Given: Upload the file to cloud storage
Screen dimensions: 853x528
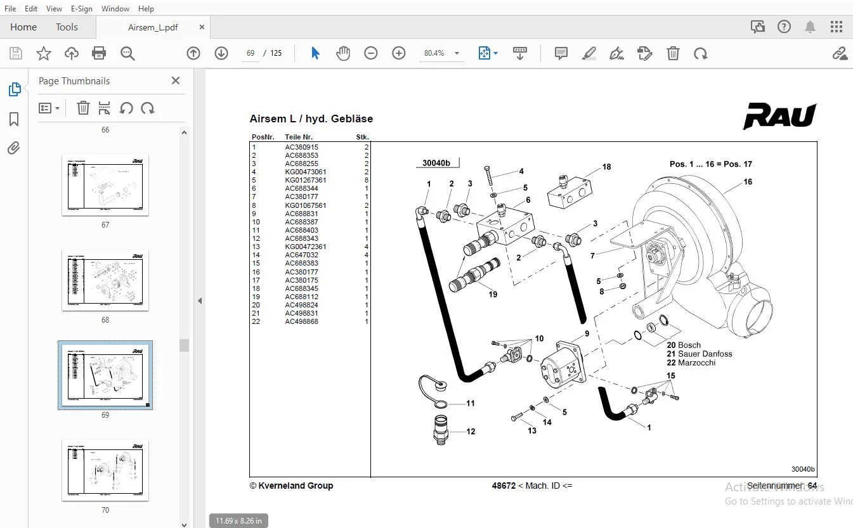Looking at the screenshot, I should coord(72,53).
